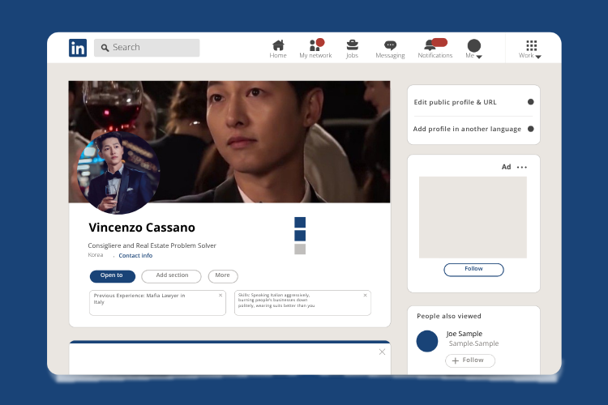Viewport: 608px width, 405px height.
Task: Open the Work apps grid icon
Action: pyautogui.click(x=532, y=45)
